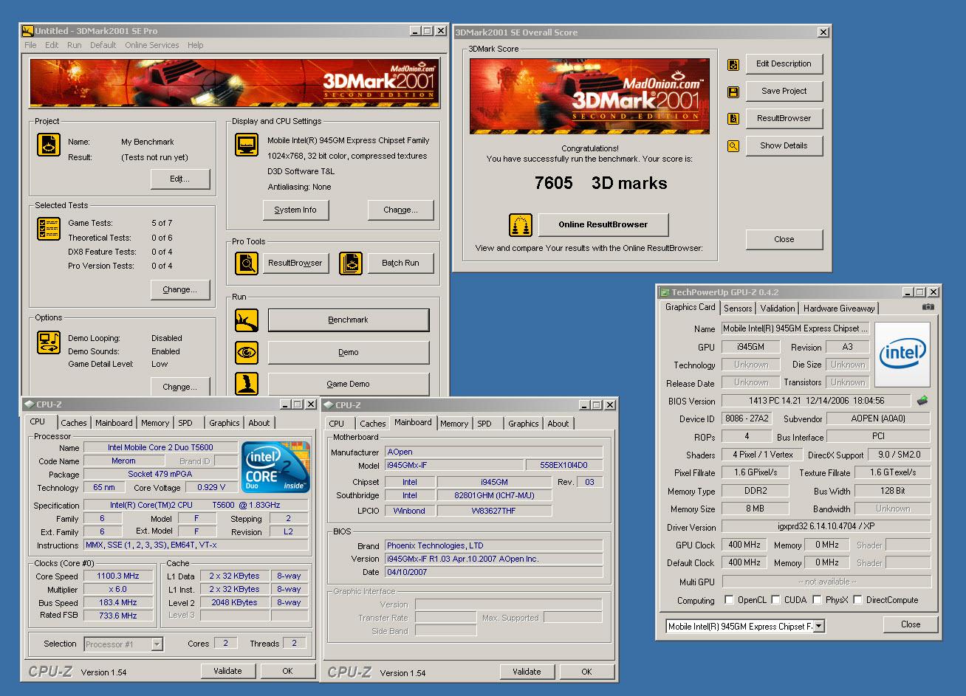Open the Edit menu in 3DMark2001
Screen dimensions: 966x696
tap(52, 45)
